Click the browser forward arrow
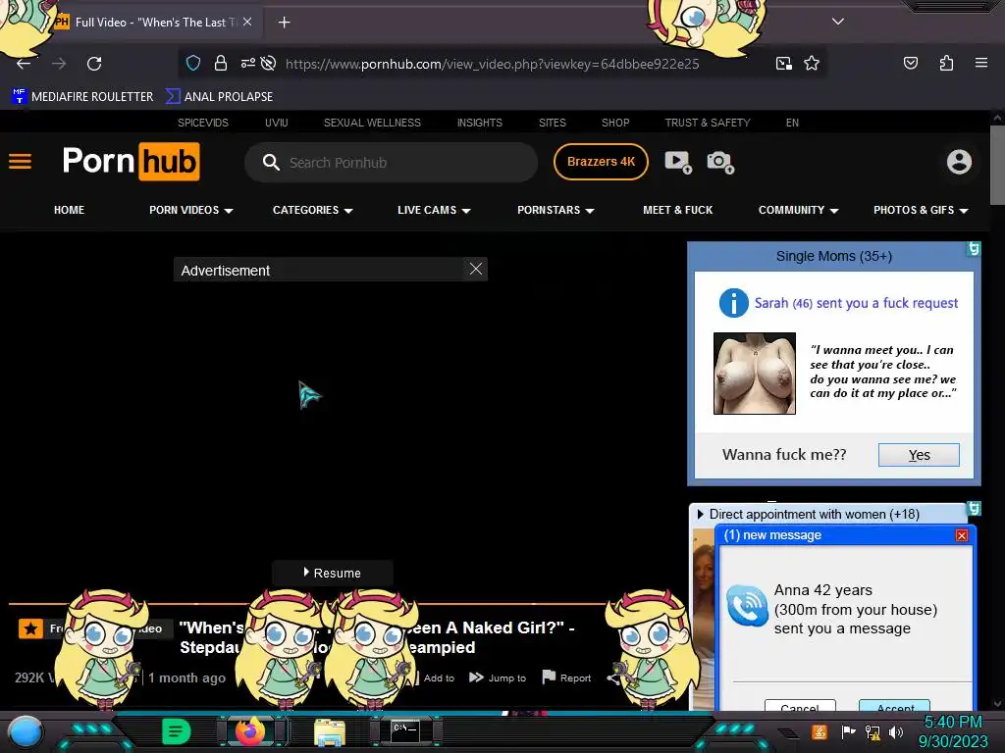Image resolution: width=1005 pixels, height=753 pixels. click(x=59, y=64)
